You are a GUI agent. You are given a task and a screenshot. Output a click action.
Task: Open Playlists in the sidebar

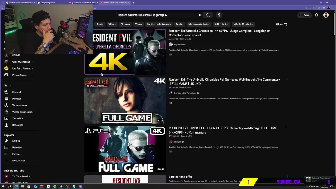coord(17,99)
